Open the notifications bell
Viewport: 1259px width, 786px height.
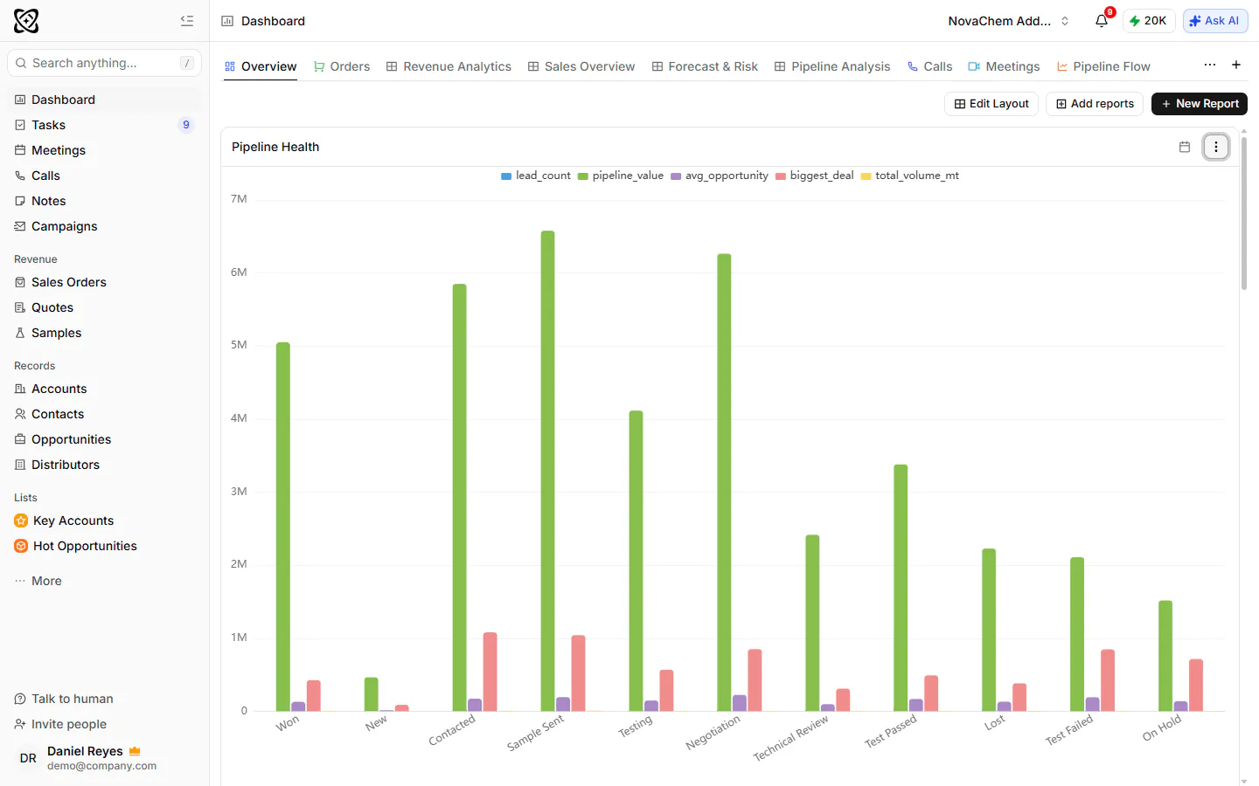(1102, 21)
